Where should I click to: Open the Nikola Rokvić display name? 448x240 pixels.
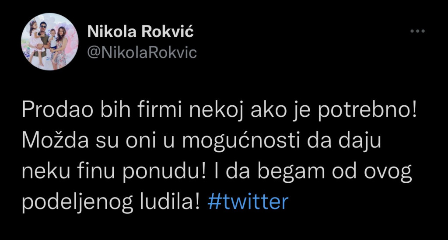140,32
